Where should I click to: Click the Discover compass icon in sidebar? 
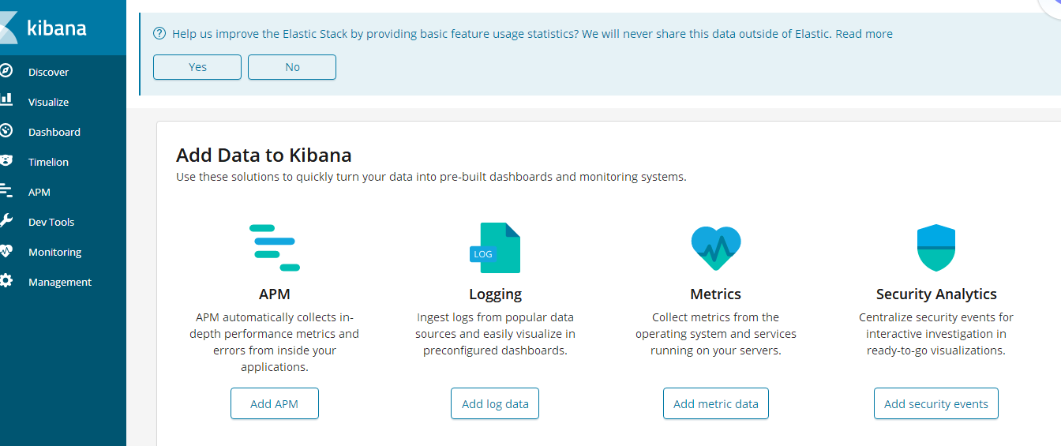pos(6,71)
